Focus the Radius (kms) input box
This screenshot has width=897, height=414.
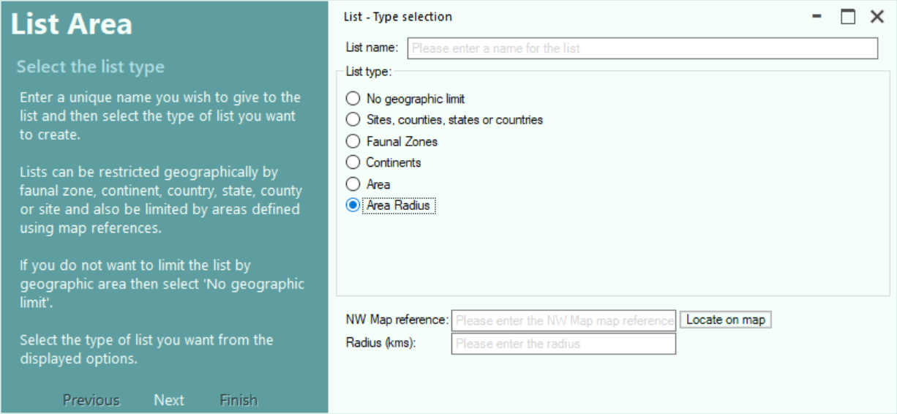(563, 344)
